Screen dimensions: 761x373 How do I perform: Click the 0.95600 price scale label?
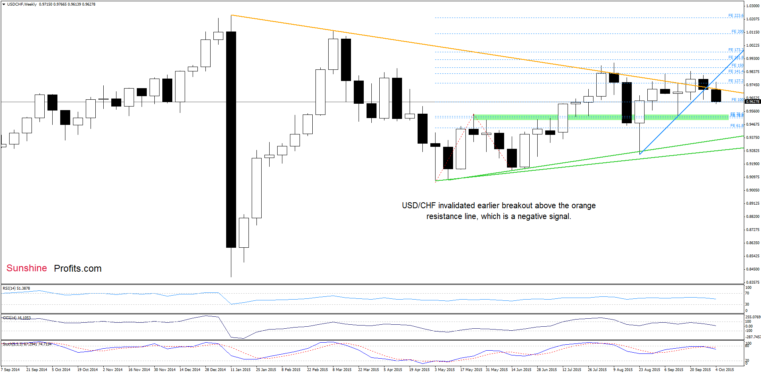(753, 111)
